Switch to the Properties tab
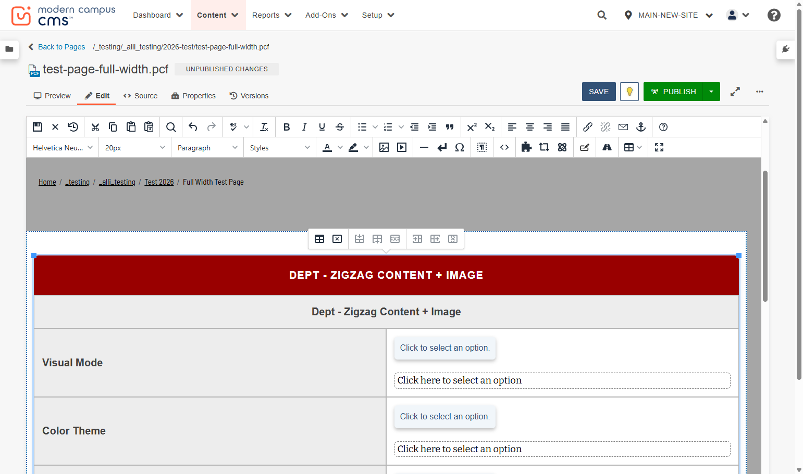 193,96
